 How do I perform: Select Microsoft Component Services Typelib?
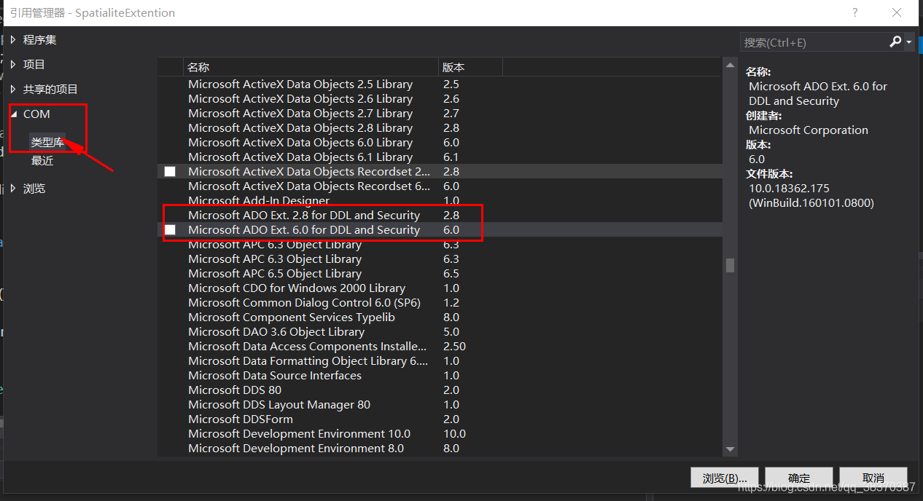[x=440, y=317]
